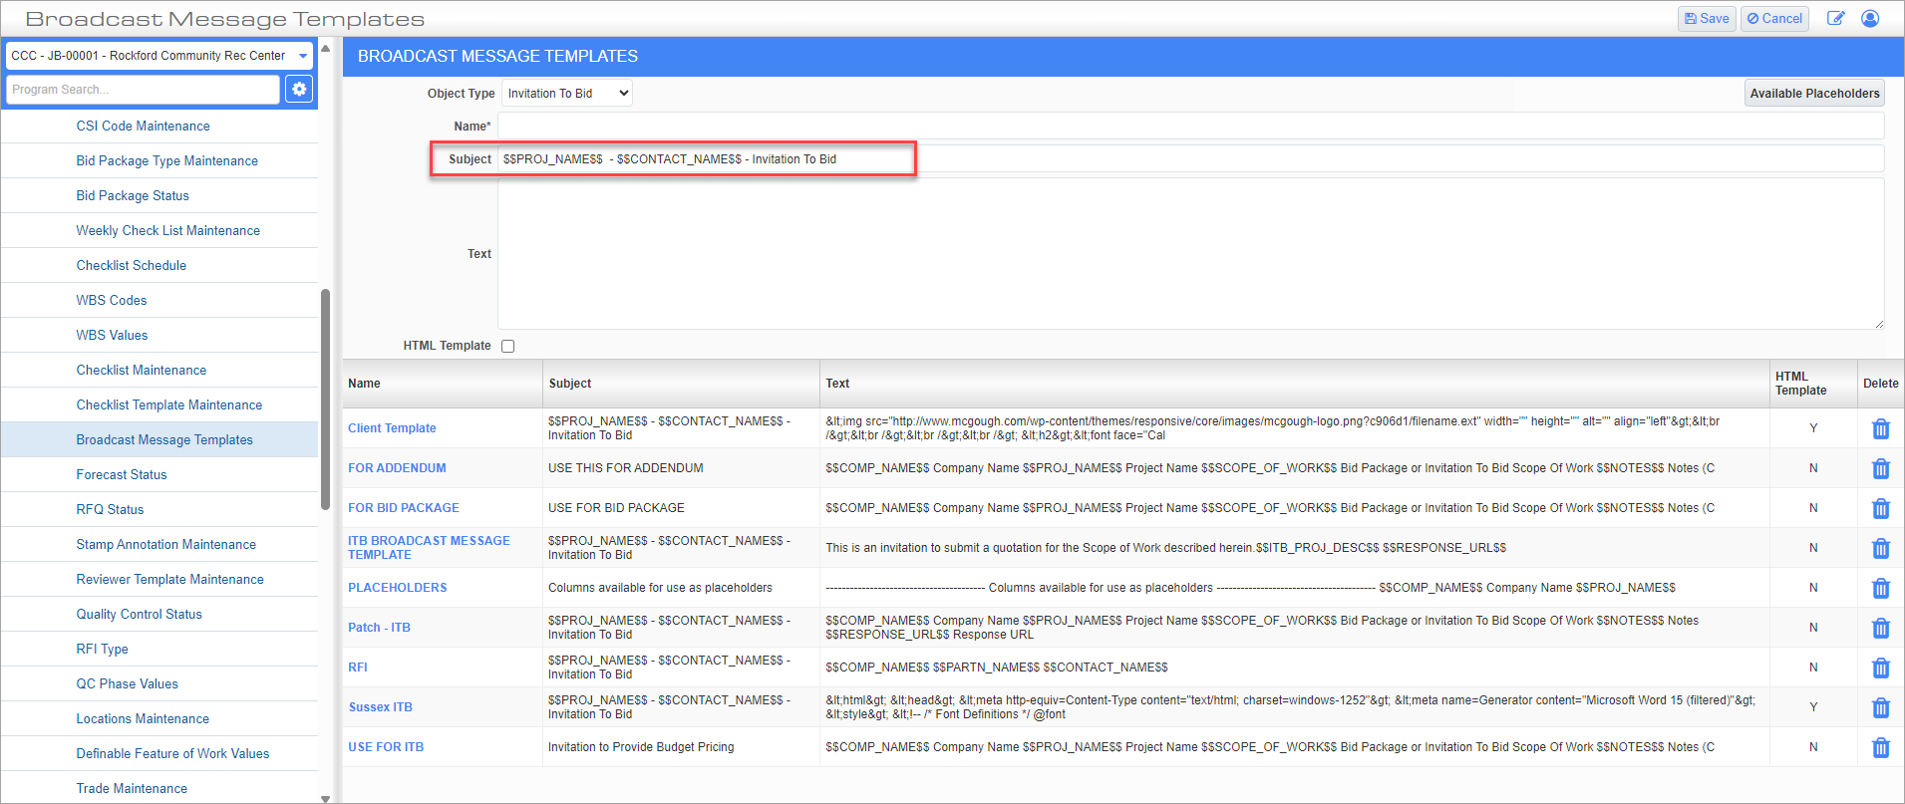Open Reviewer Template Maintenance

[x=169, y=579]
